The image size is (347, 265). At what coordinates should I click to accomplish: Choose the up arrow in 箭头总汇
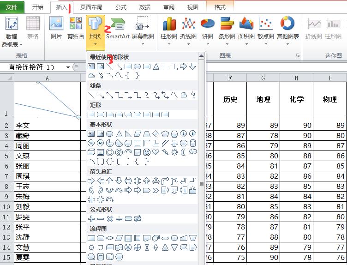point(109,181)
